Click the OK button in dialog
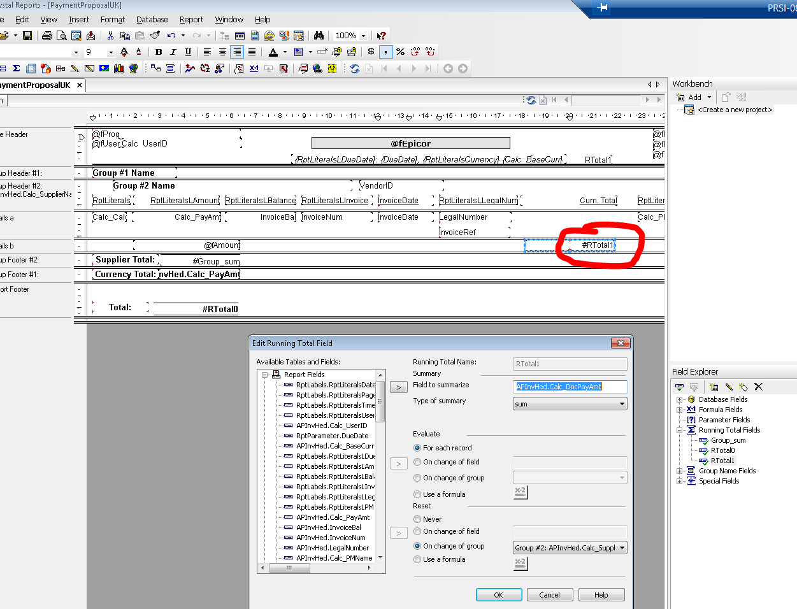Viewport: 797px width, 609px height. point(498,595)
